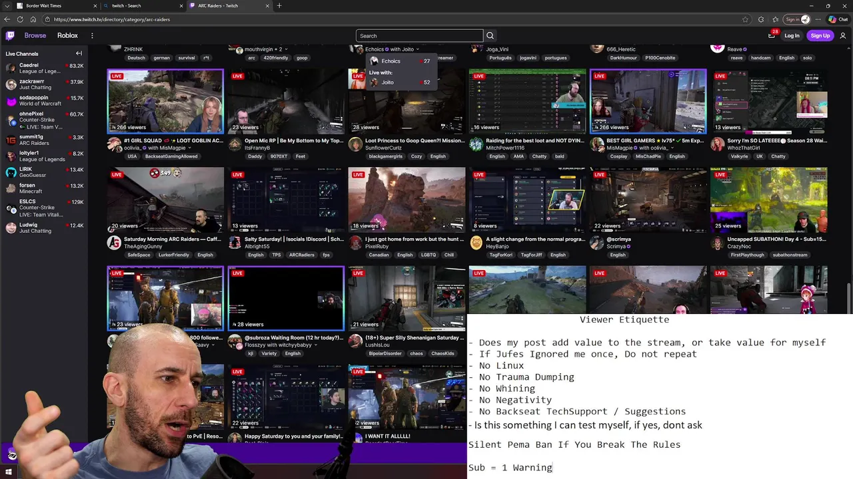Bookmark the page with the star icon
The width and height of the screenshot is (853, 479).
pos(745,19)
